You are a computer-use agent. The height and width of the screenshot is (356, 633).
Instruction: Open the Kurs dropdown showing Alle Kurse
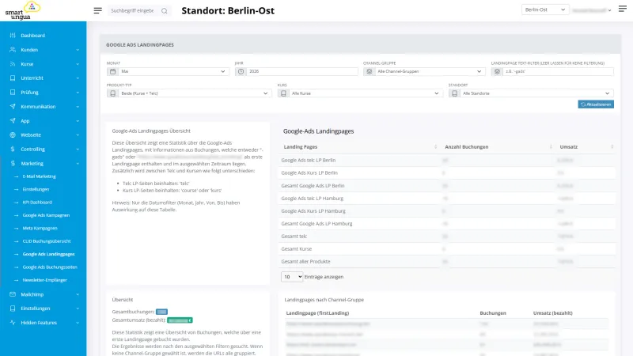pos(366,93)
